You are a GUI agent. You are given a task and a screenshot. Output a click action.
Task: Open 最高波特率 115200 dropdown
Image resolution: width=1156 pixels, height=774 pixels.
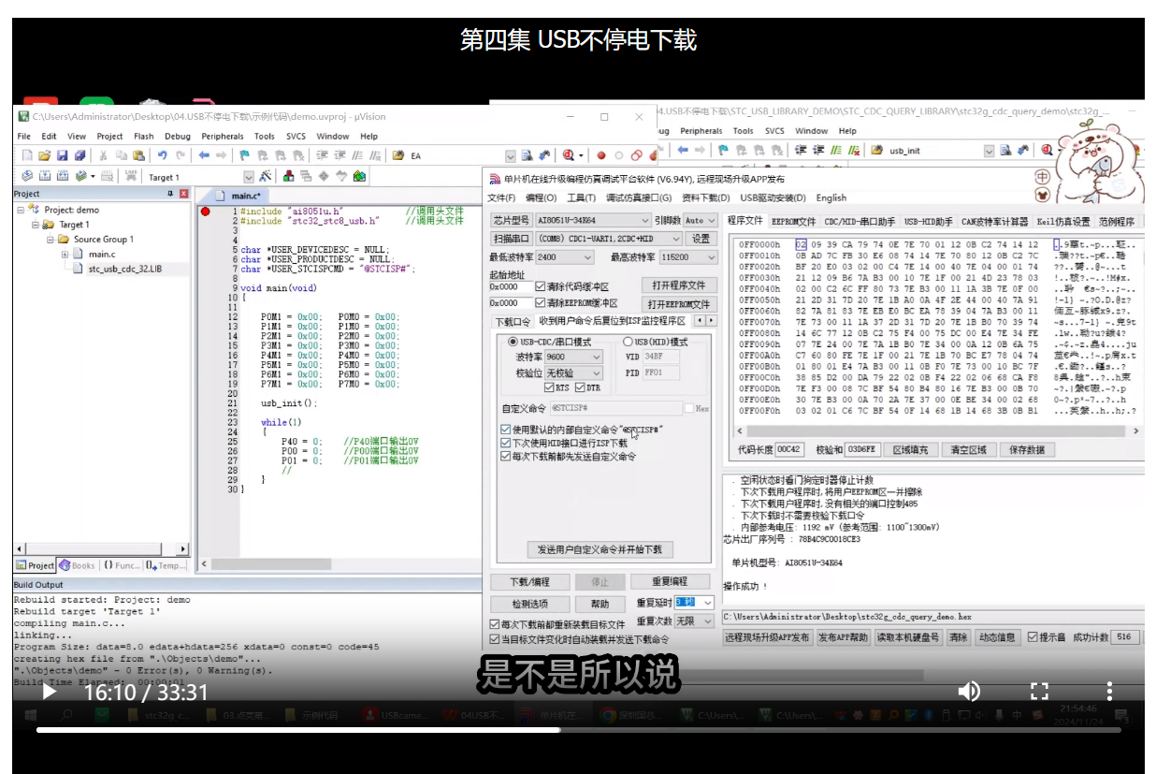point(690,257)
